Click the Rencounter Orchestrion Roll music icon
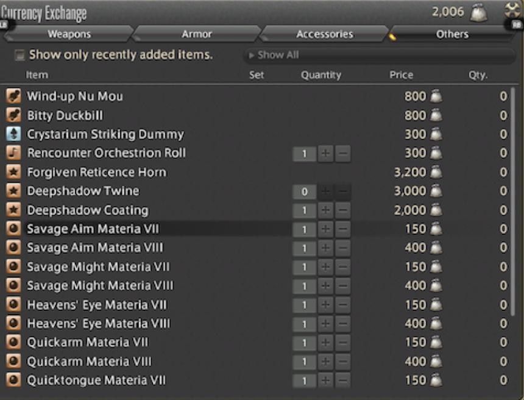524x400 pixels. click(x=13, y=153)
